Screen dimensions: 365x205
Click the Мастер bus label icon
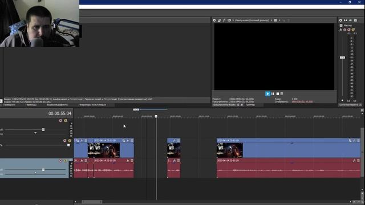pos(341,25)
